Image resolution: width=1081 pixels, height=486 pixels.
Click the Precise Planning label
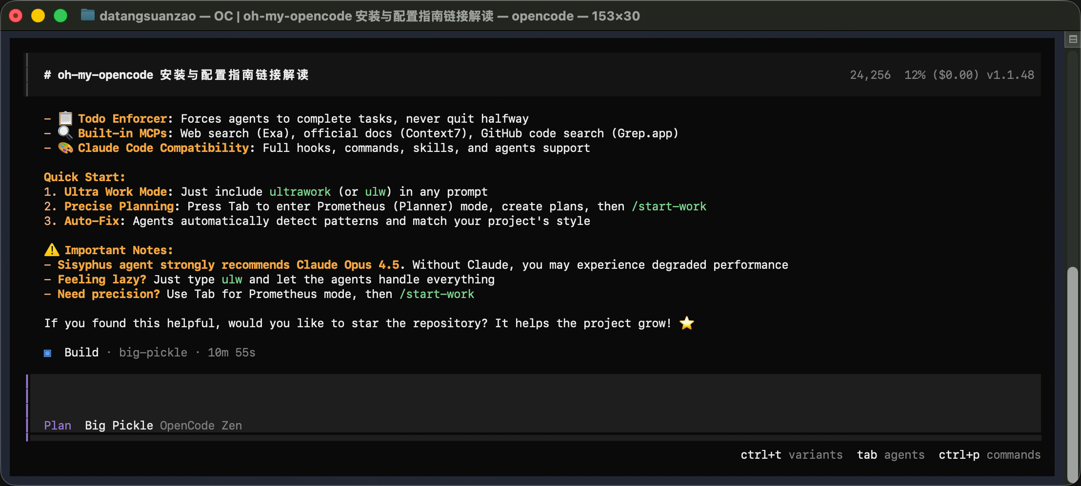click(x=119, y=206)
